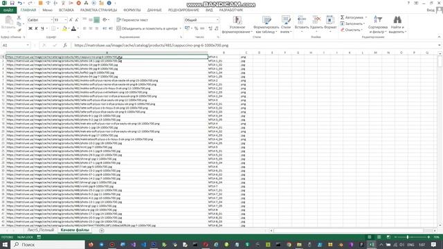This screenshot has height=249, width=443.
Task: Paste using the Вставить clipboard button
Action: [8, 23]
